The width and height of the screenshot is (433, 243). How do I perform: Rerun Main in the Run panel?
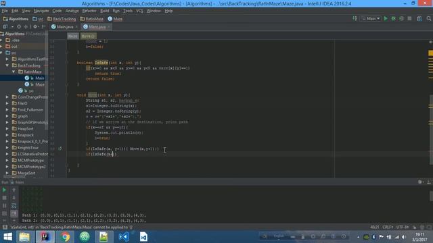[x=4, y=190]
